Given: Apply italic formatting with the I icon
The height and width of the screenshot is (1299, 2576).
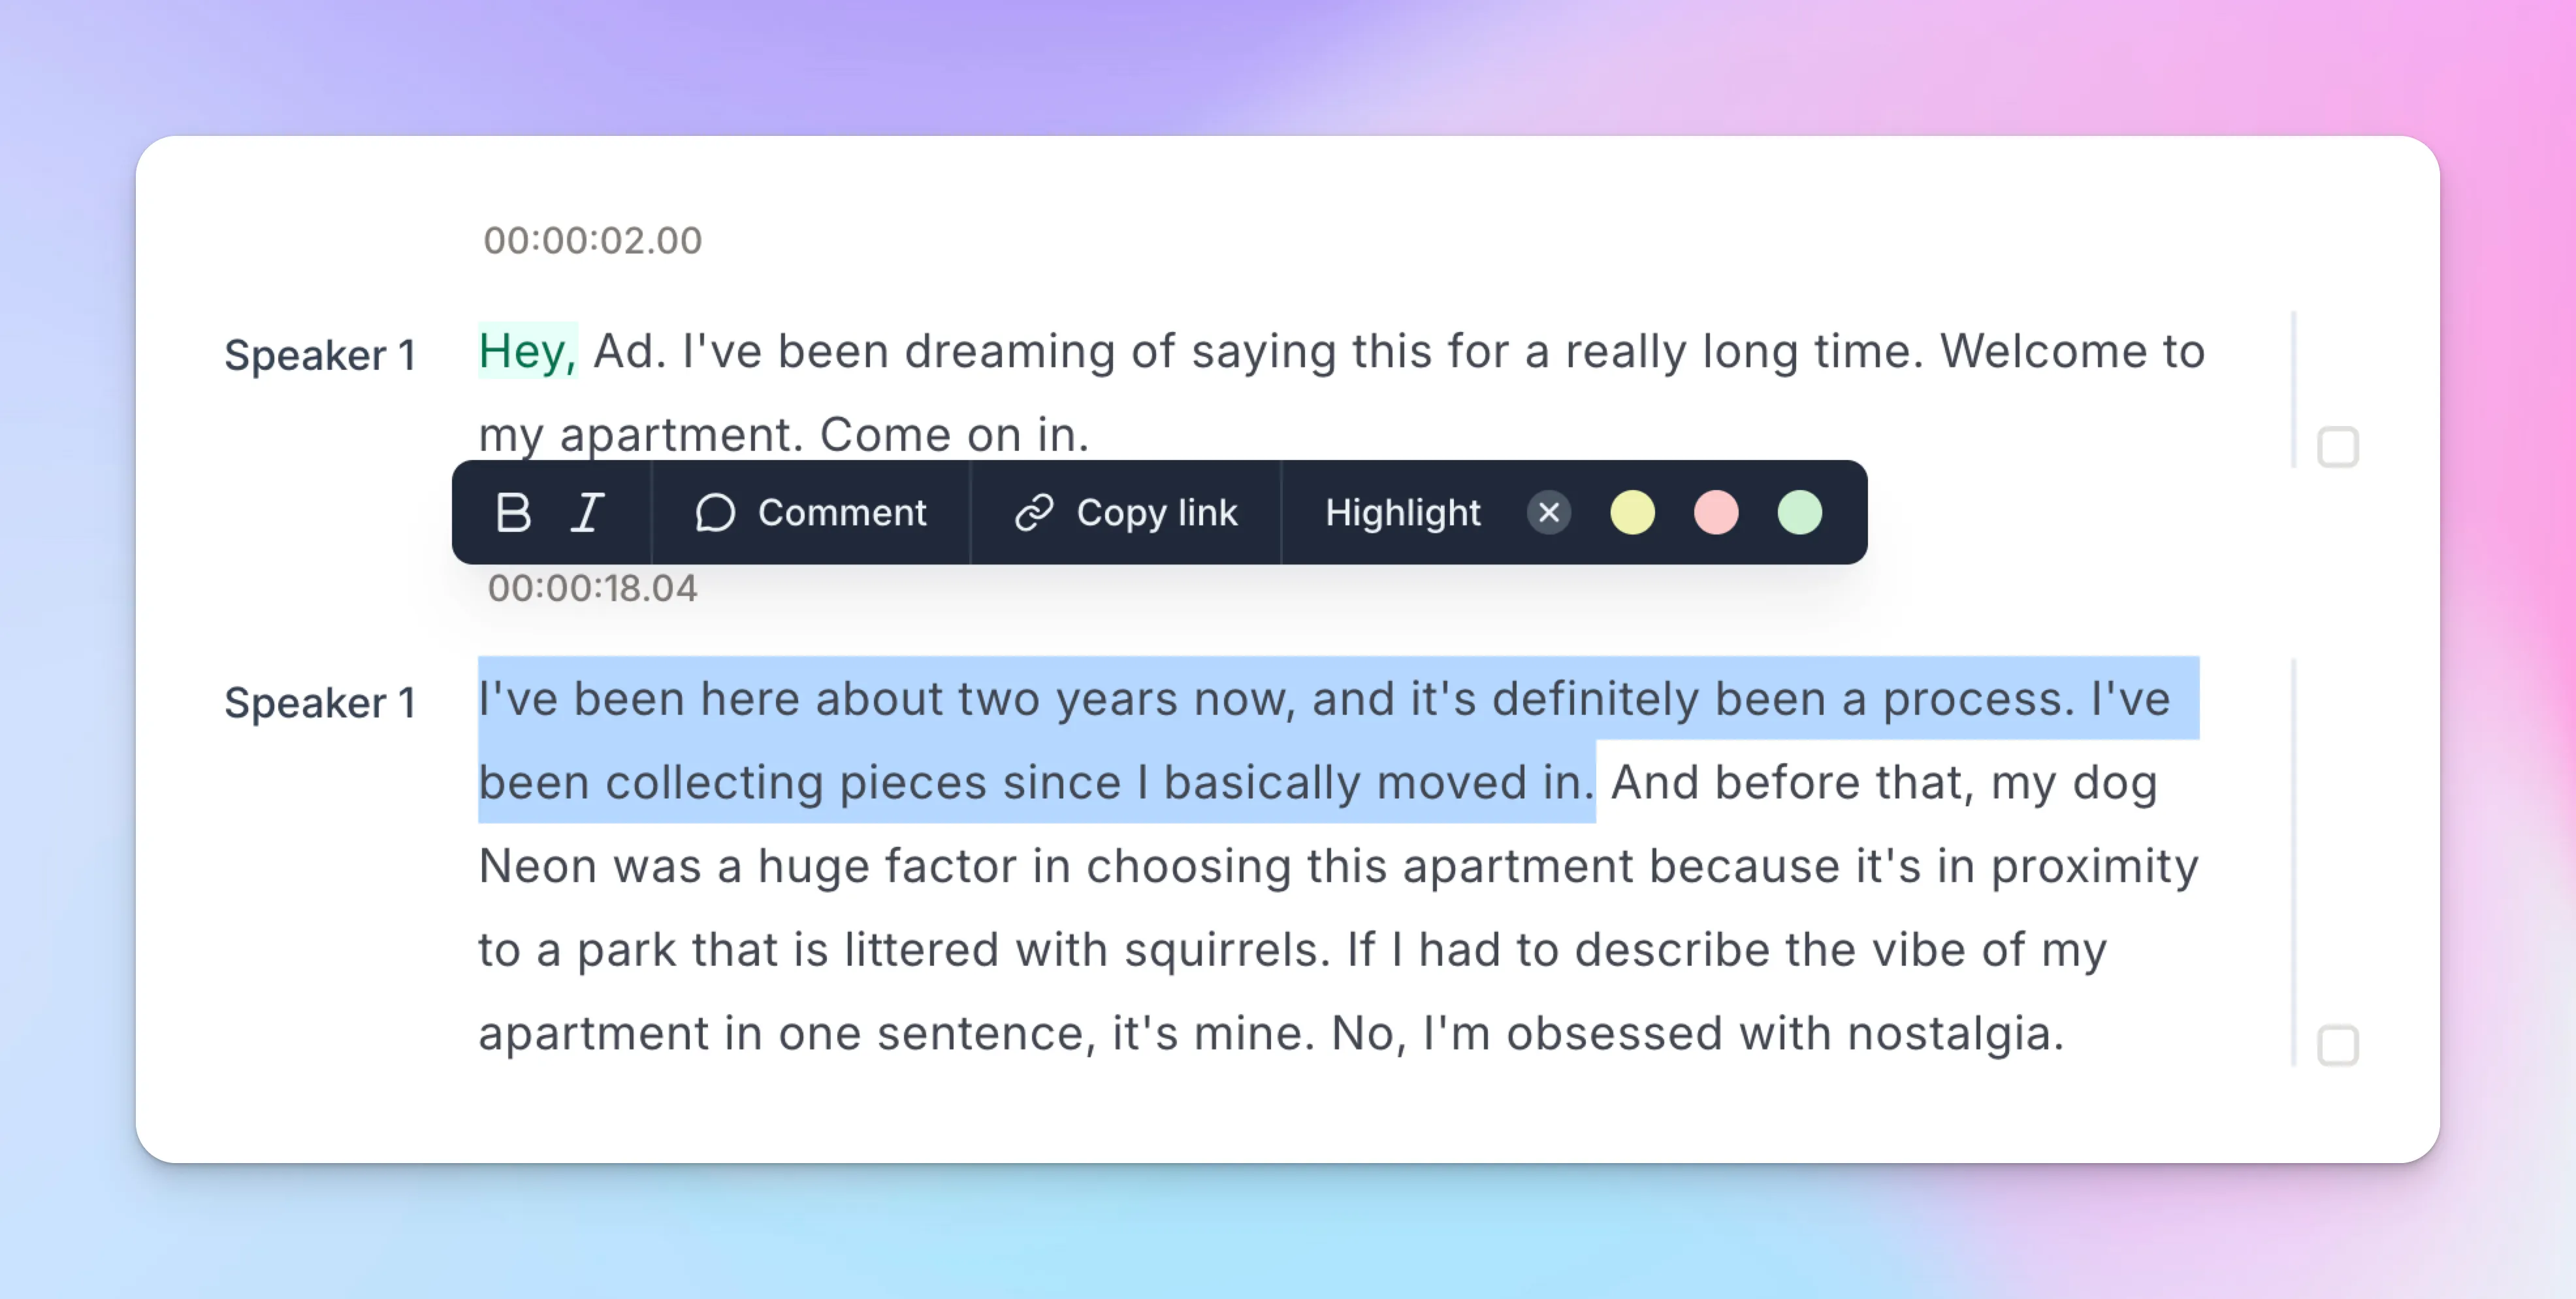Looking at the screenshot, I should click(x=588, y=512).
